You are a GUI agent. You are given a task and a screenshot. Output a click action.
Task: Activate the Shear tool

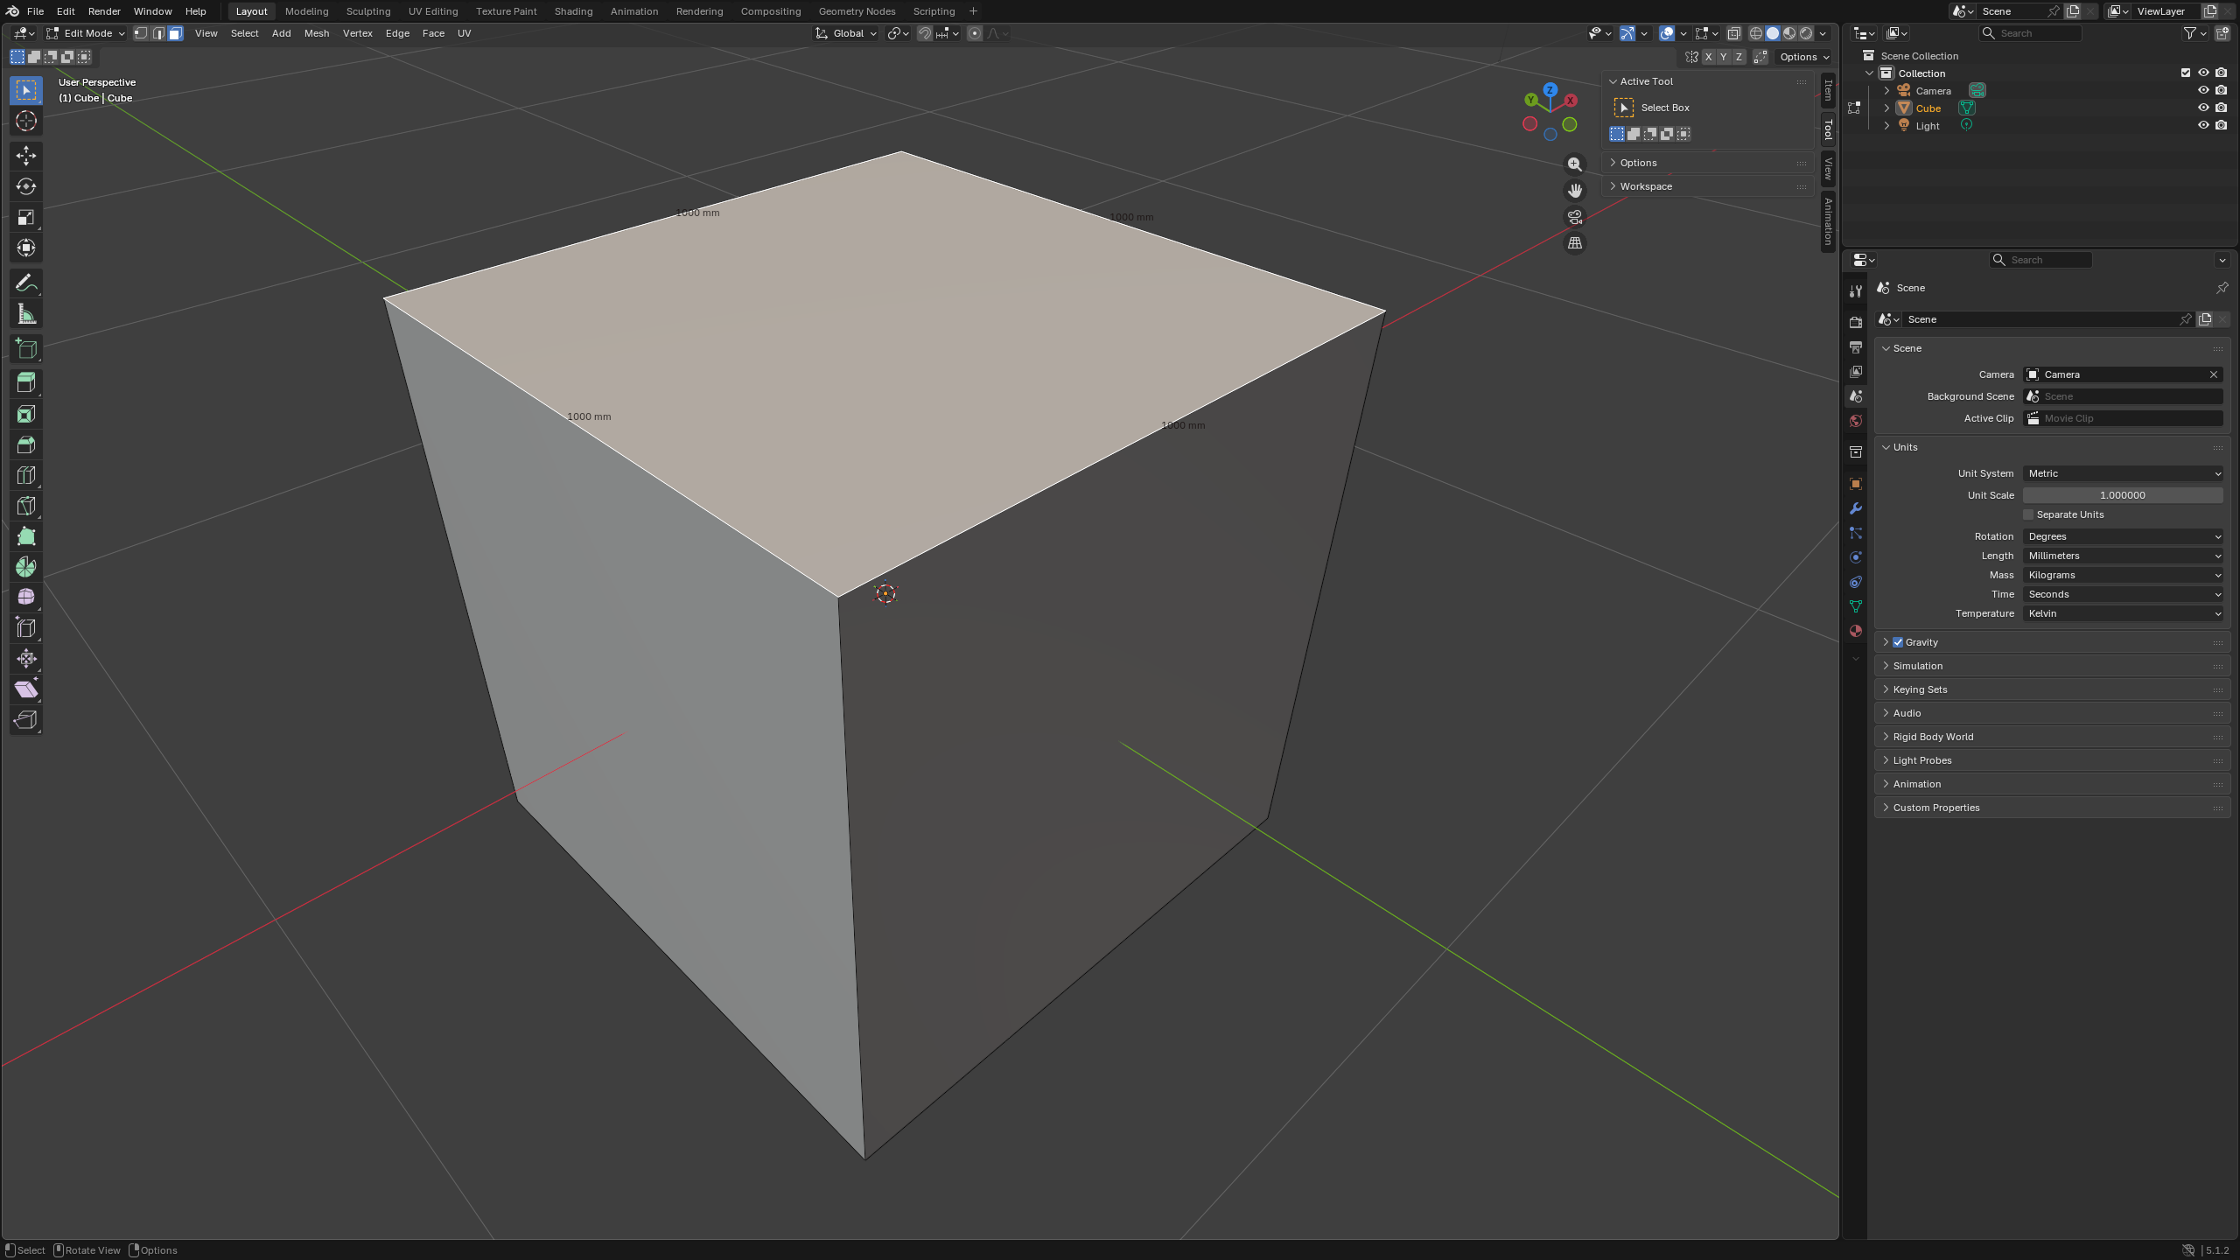click(x=25, y=689)
